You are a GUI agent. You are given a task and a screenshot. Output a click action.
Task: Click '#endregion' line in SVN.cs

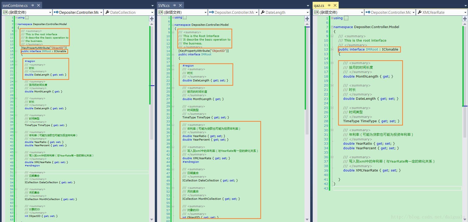(191, 162)
